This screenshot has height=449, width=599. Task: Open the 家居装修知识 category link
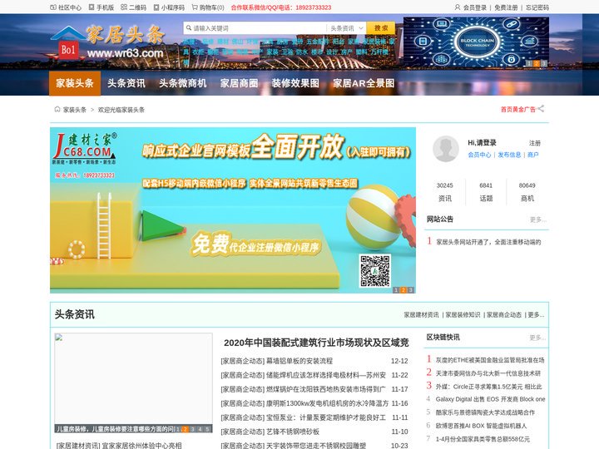(x=463, y=314)
